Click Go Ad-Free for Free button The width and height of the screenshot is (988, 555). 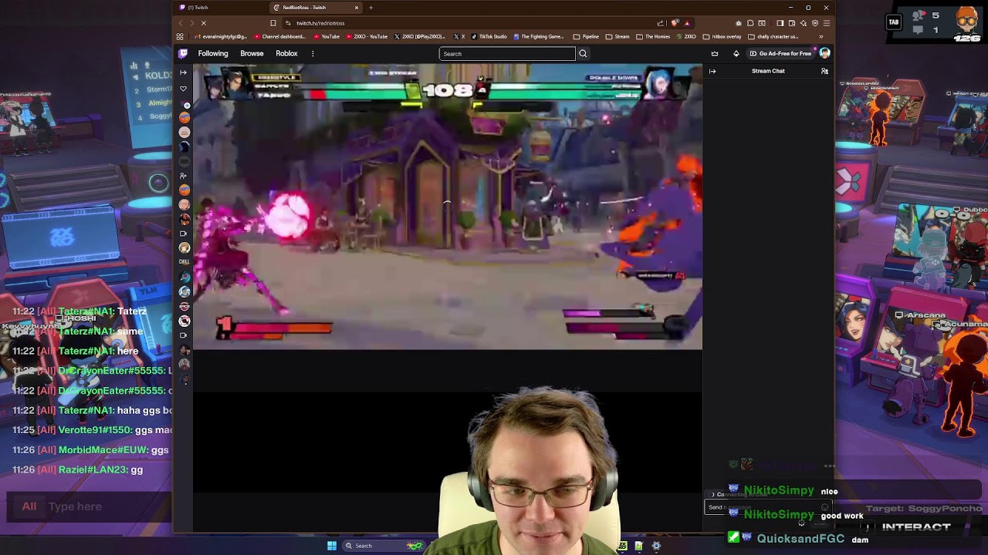click(x=781, y=54)
